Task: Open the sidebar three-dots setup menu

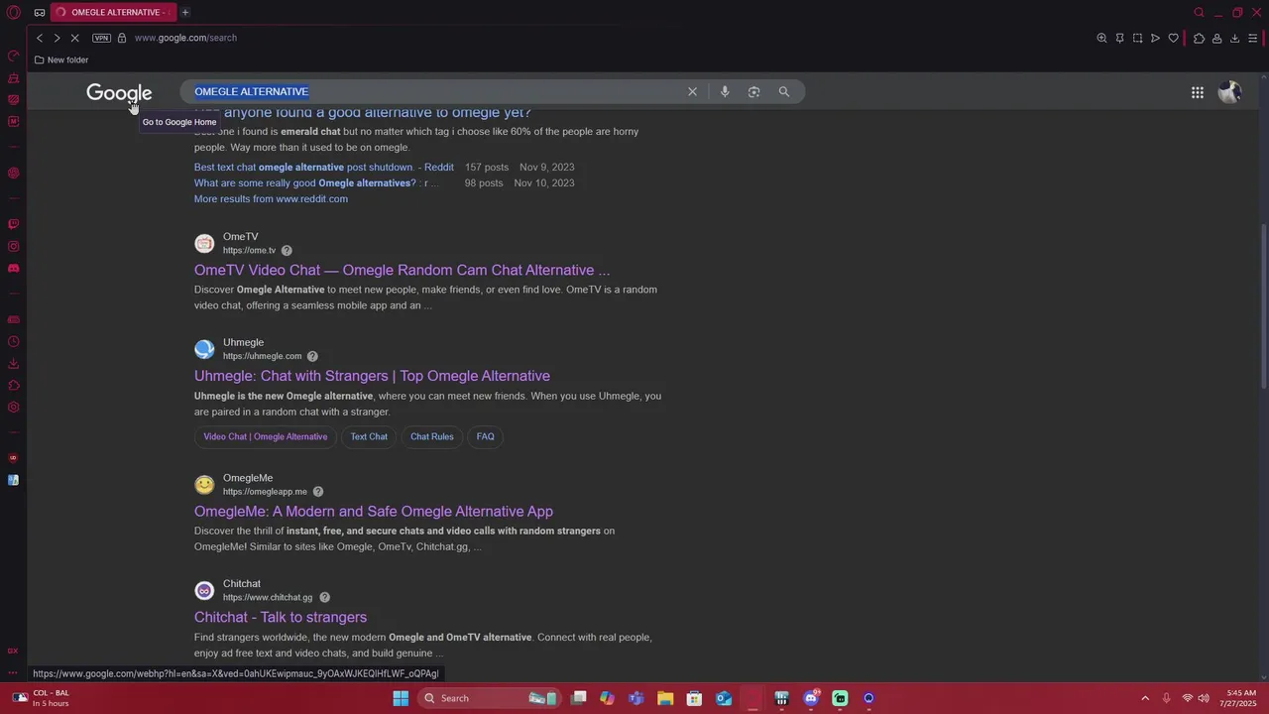Action: point(13,672)
